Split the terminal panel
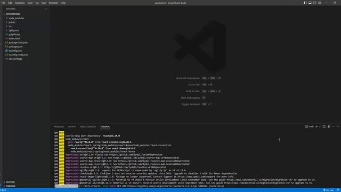This screenshot has height=192, width=341. pos(324,126)
